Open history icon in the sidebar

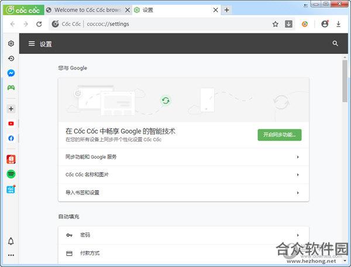[x=11, y=58]
